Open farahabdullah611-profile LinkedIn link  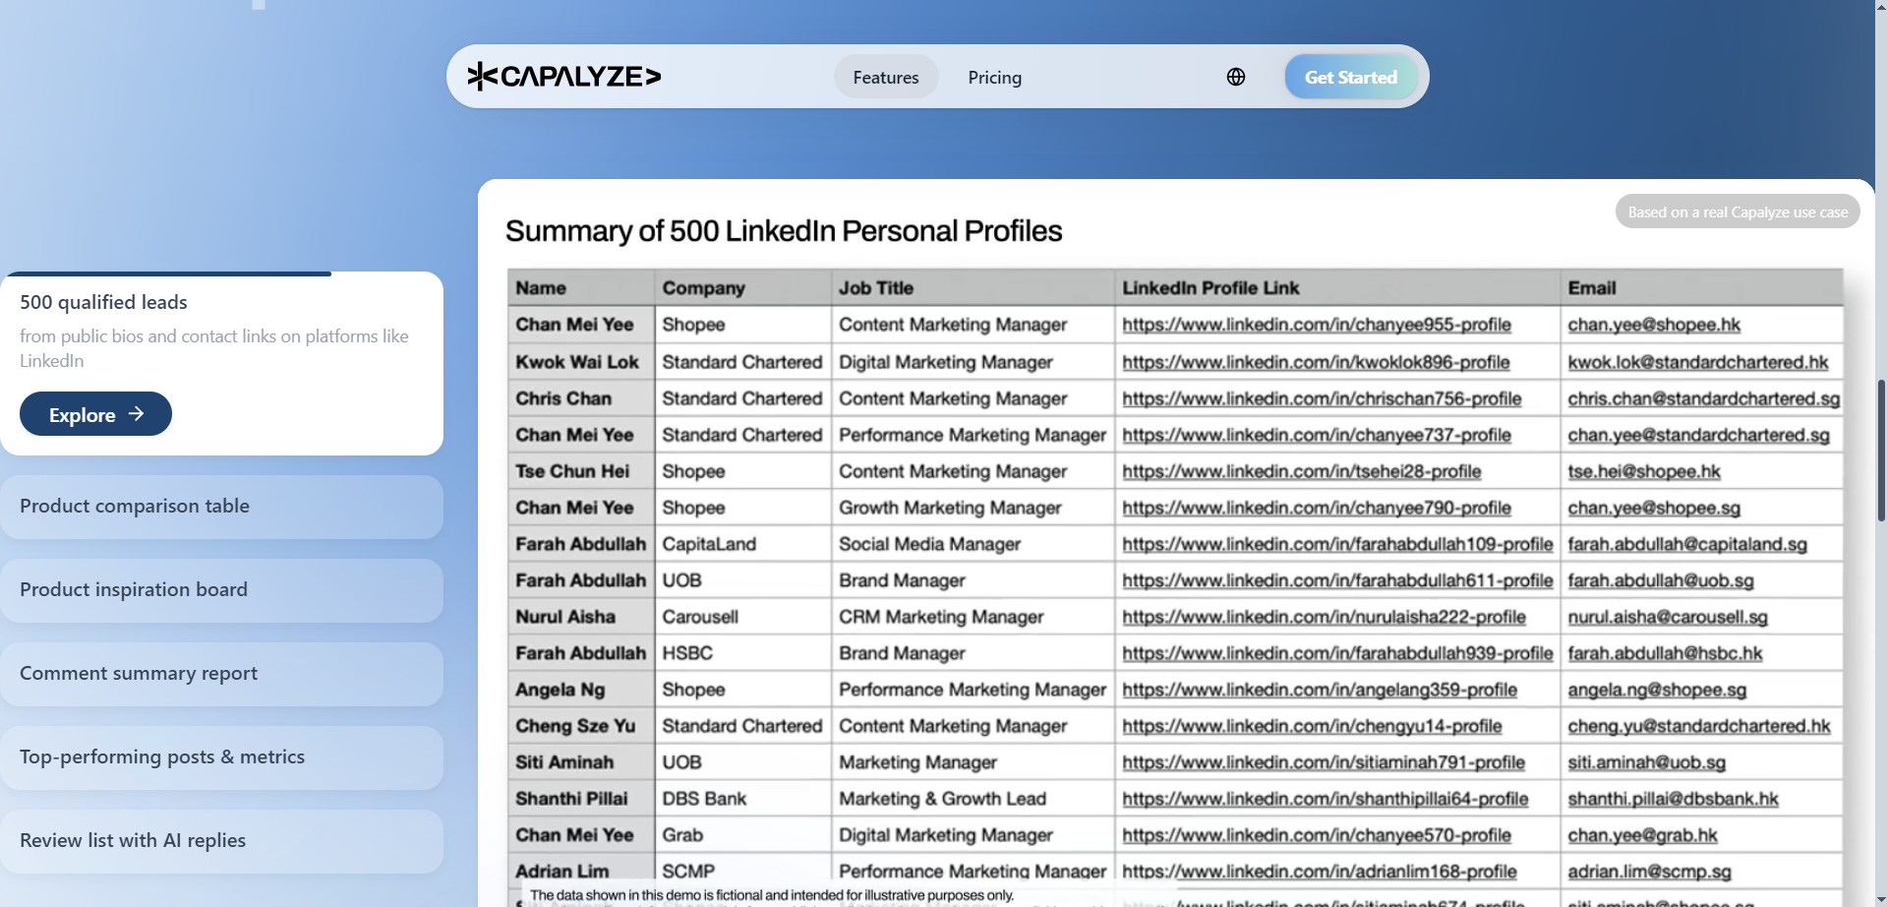point(1337,580)
